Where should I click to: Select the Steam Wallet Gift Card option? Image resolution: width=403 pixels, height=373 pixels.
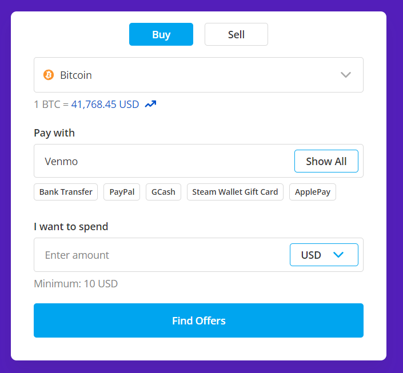click(x=235, y=192)
